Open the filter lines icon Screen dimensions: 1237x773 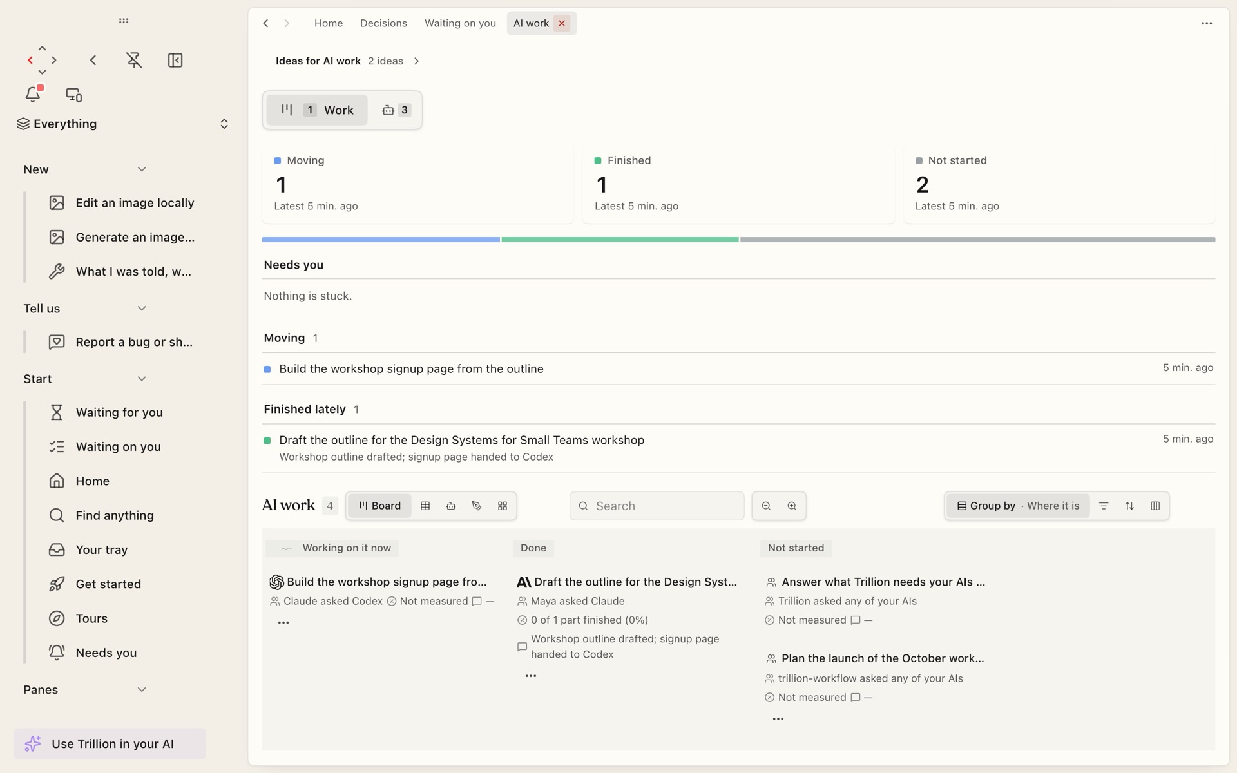[1104, 506]
